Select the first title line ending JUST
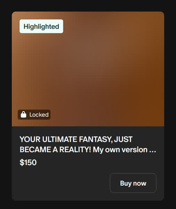This screenshot has width=176, height=209. 76,139
